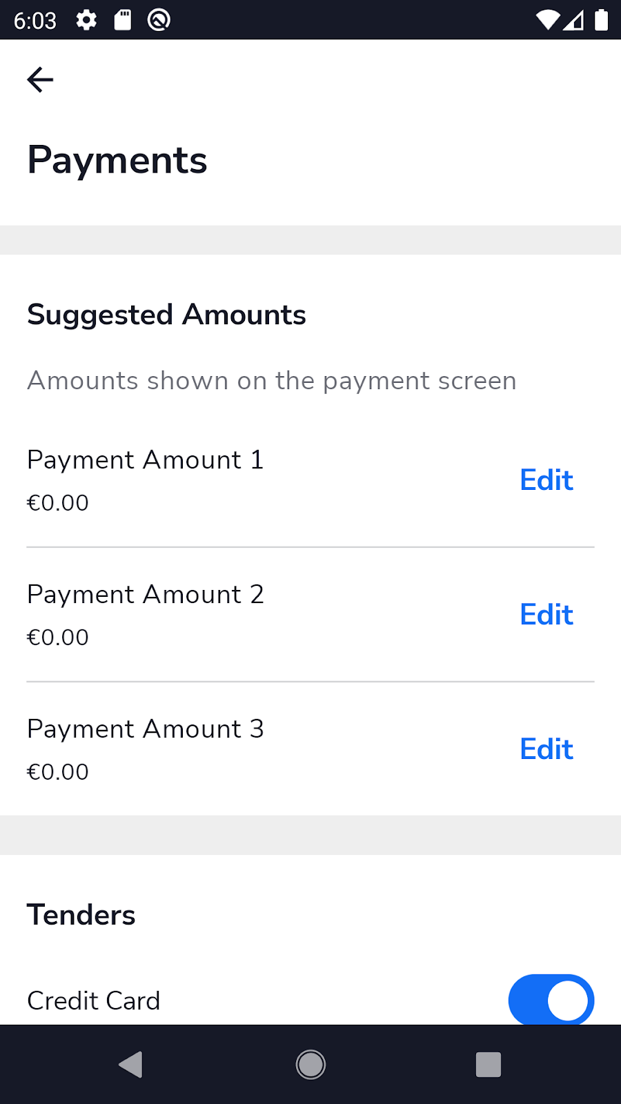Tap the back arrow above Payments
This screenshot has width=621, height=1104.
pyautogui.click(x=40, y=80)
